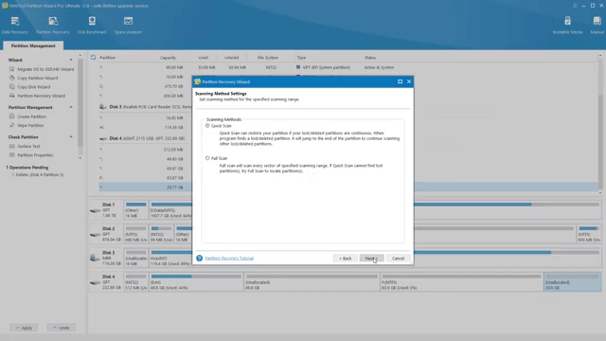Select the Full Scan radio option

pyautogui.click(x=207, y=158)
